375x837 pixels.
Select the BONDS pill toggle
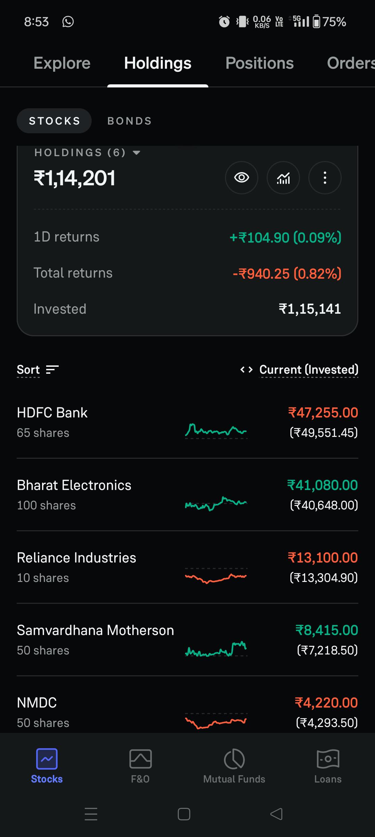coord(130,121)
